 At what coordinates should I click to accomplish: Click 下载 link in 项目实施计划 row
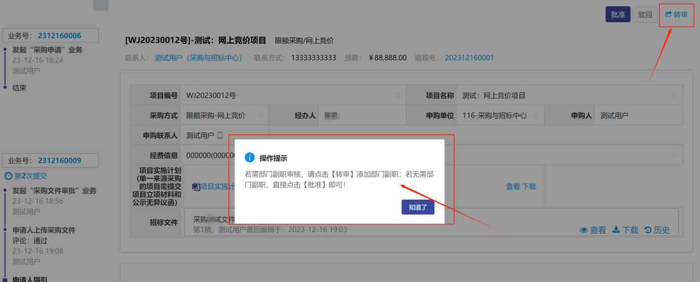coord(529,186)
